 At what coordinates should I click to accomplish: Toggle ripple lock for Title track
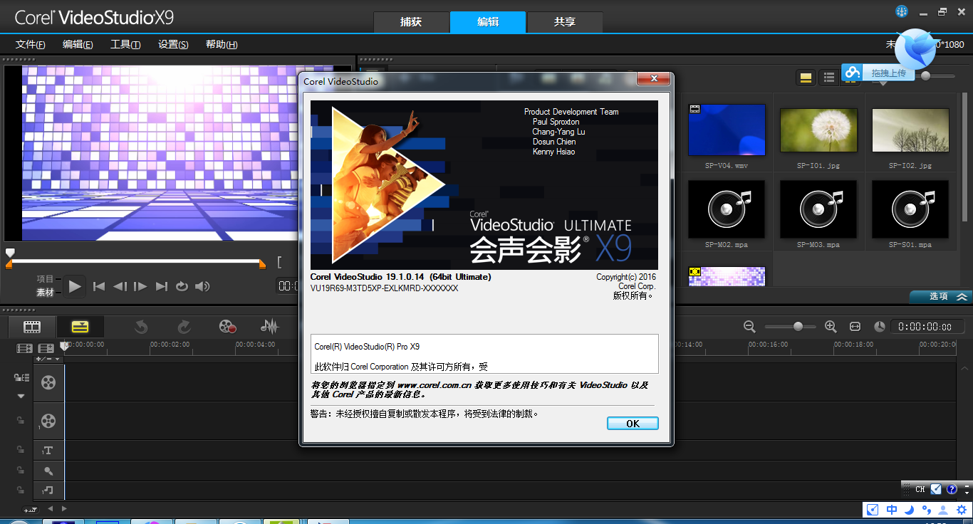coord(21,450)
